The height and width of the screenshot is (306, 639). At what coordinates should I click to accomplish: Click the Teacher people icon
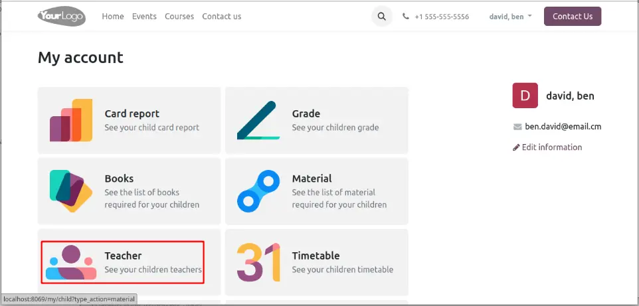click(x=71, y=262)
